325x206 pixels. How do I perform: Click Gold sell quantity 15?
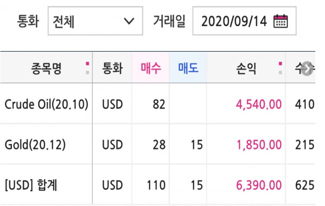point(197,145)
